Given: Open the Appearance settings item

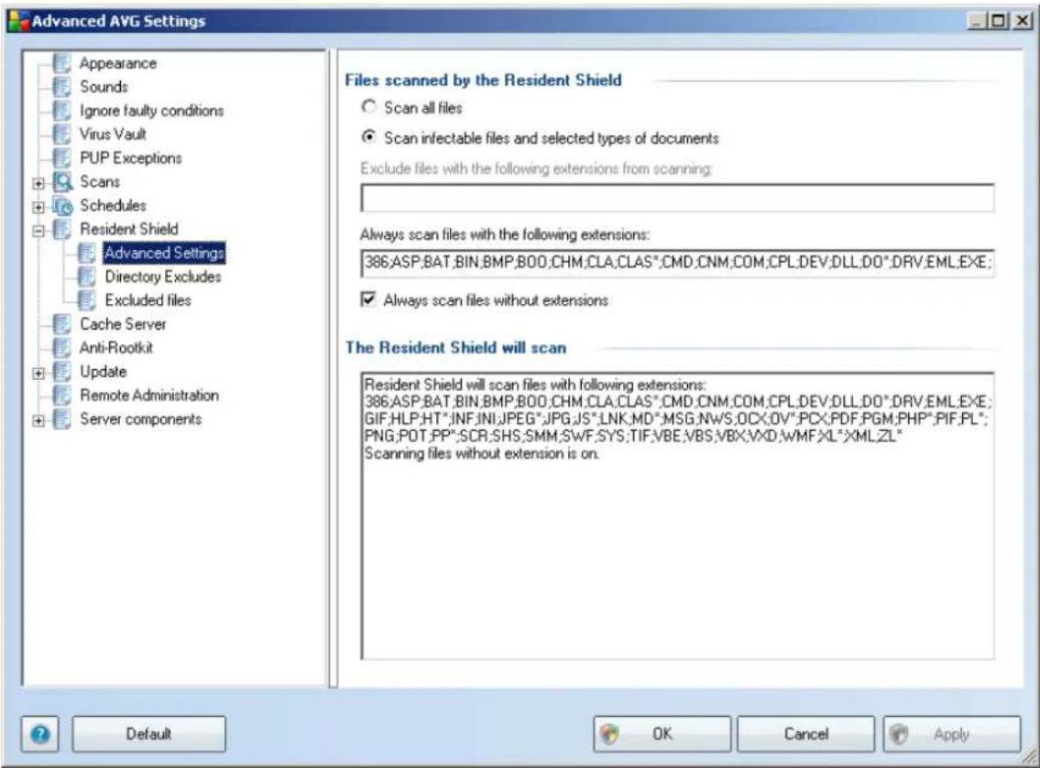Looking at the screenshot, I should [x=118, y=63].
